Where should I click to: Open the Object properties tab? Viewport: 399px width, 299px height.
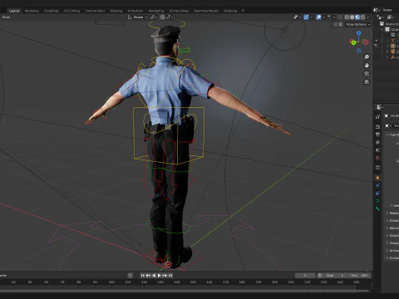click(x=377, y=178)
